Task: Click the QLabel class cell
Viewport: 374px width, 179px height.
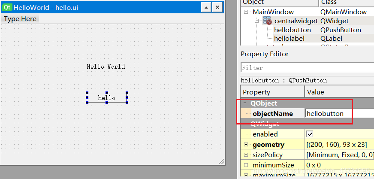Action: 331,39
